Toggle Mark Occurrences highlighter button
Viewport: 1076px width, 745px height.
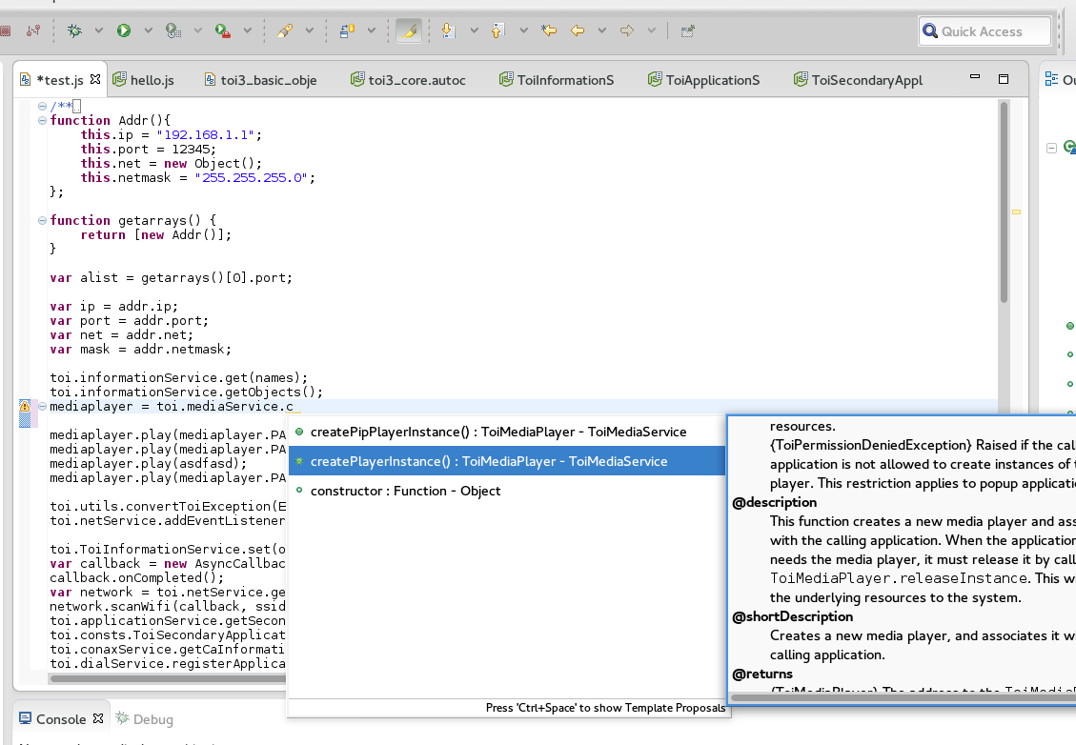(408, 30)
